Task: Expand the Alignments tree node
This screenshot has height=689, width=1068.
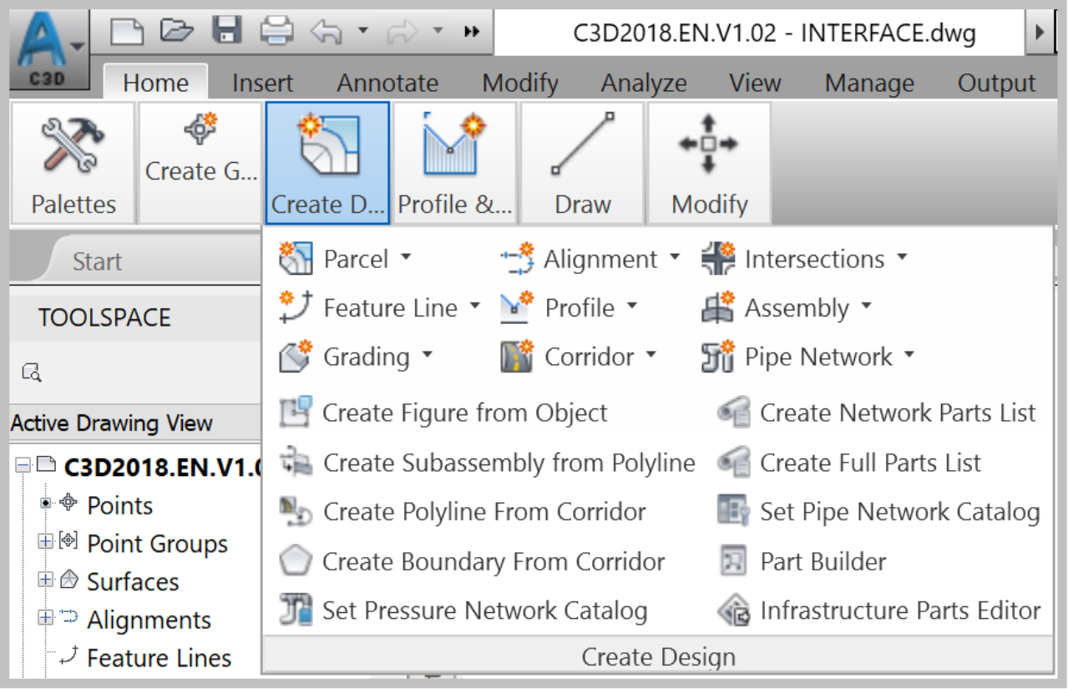Action: (45, 618)
